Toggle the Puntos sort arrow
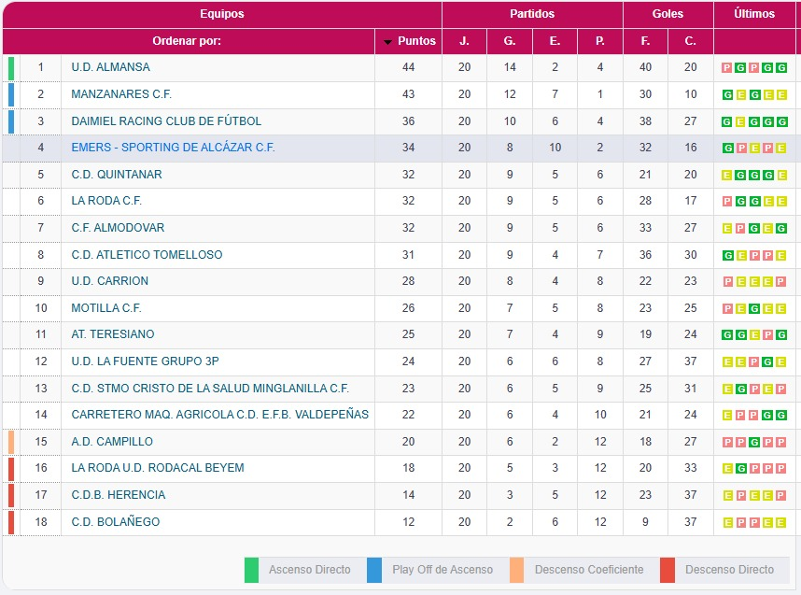This screenshot has width=801, height=595. (x=388, y=42)
